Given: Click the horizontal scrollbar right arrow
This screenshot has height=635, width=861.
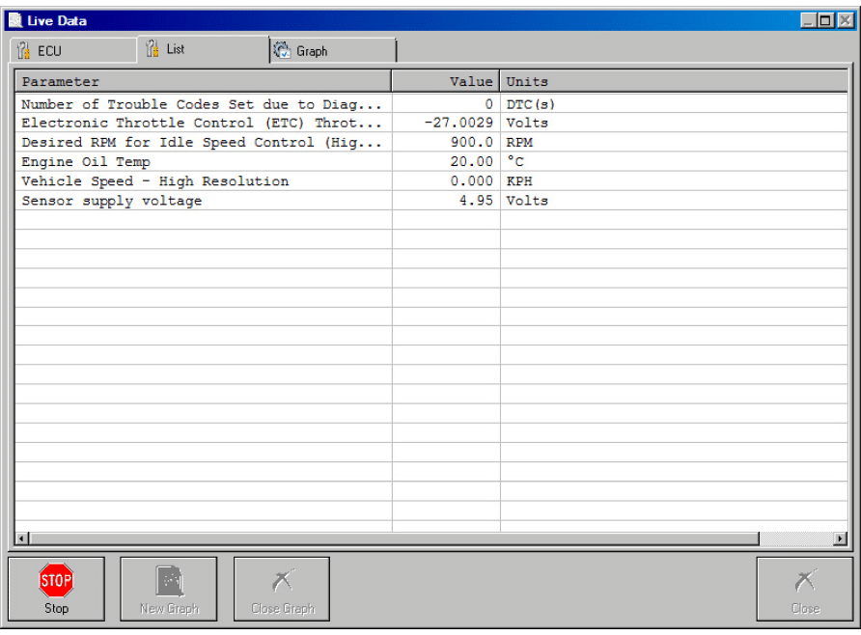Looking at the screenshot, I should tap(840, 538).
